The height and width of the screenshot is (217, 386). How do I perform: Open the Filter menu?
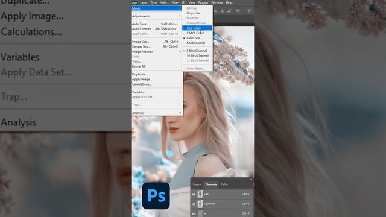[x=175, y=2]
